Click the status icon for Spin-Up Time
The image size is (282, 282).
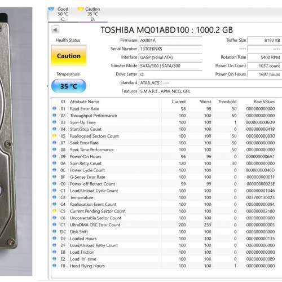(x=55, y=122)
